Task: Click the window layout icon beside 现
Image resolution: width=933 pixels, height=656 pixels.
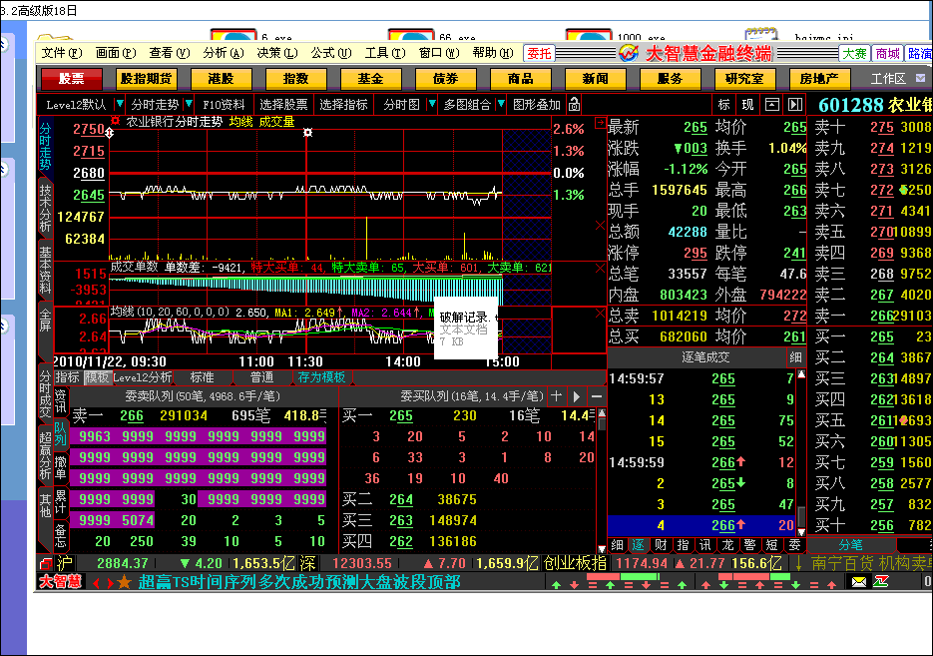Action: click(x=771, y=105)
